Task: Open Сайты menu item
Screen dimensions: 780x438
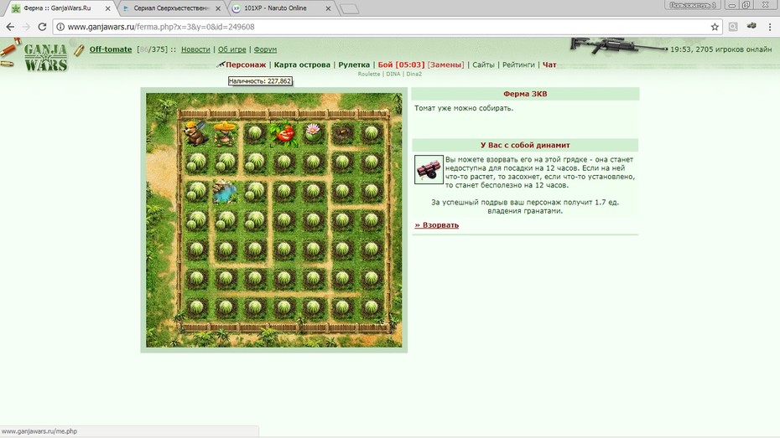Action: [x=483, y=64]
